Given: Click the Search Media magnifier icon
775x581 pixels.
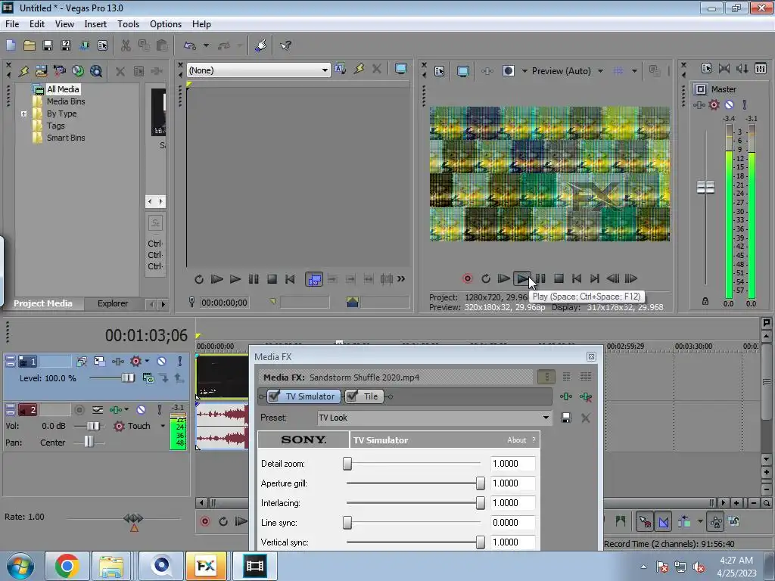Looking at the screenshot, I should (96, 71).
